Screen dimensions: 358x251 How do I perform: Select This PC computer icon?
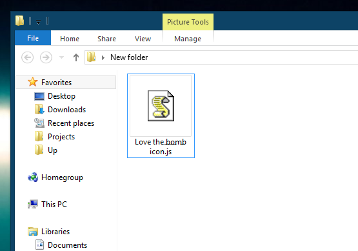pos(33,204)
